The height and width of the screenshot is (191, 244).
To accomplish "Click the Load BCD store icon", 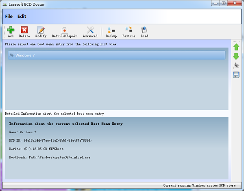I will 144,30.
